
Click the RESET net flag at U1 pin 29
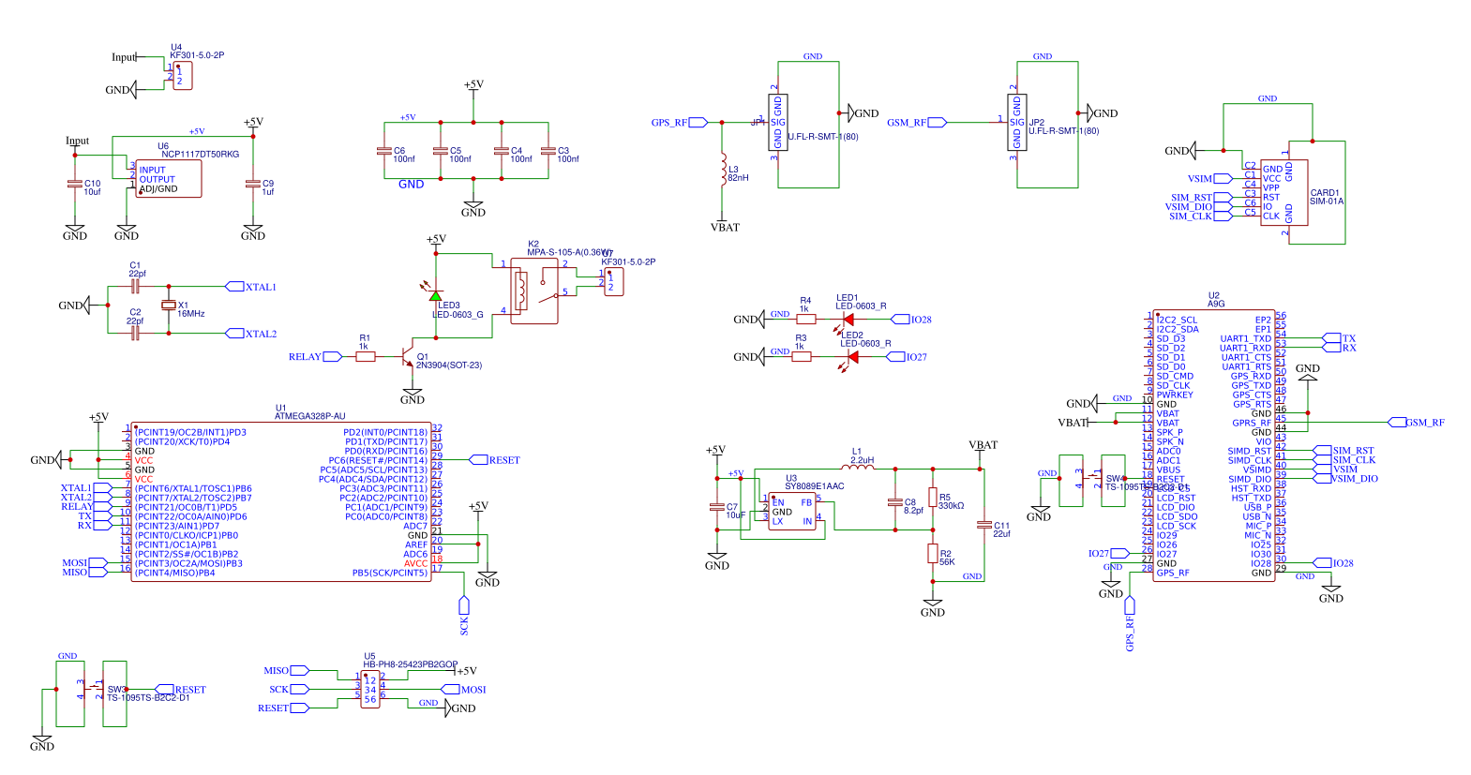click(x=494, y=460)
